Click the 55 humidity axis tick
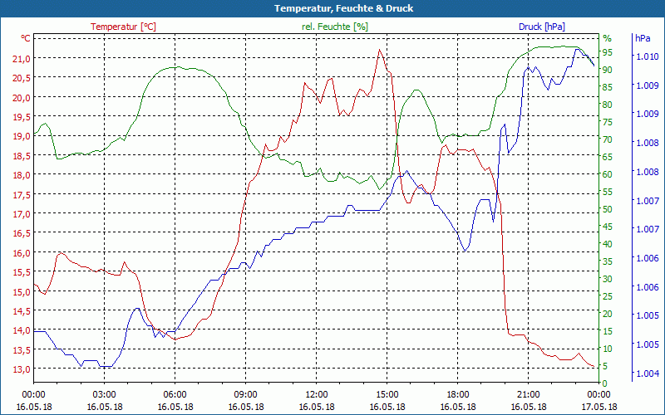 point(608,192)
